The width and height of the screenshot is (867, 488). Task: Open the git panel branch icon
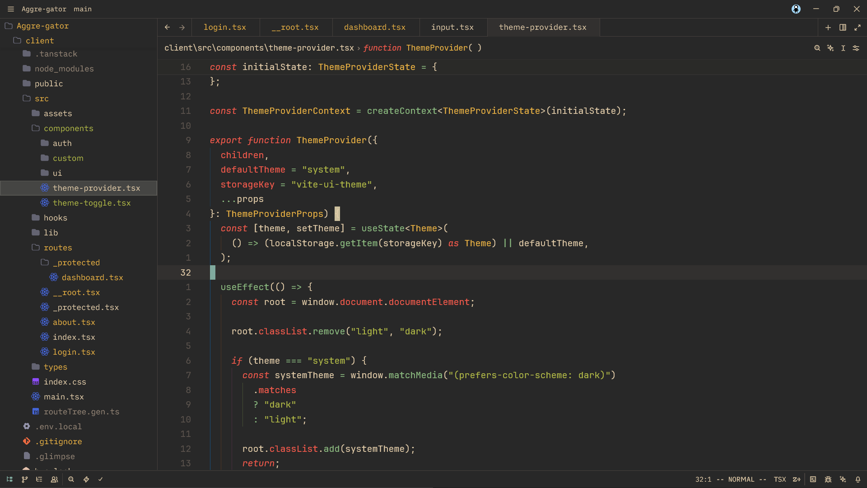point(25,479)
